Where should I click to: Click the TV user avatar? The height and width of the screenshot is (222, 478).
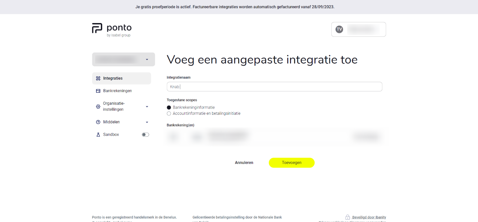[x=339, y=29]
